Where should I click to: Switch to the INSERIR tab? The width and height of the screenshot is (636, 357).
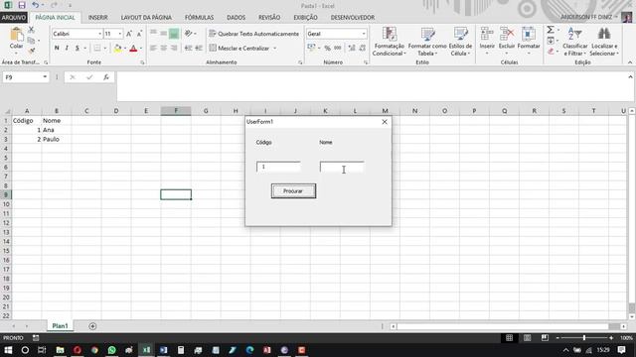(x=97, y=18)
